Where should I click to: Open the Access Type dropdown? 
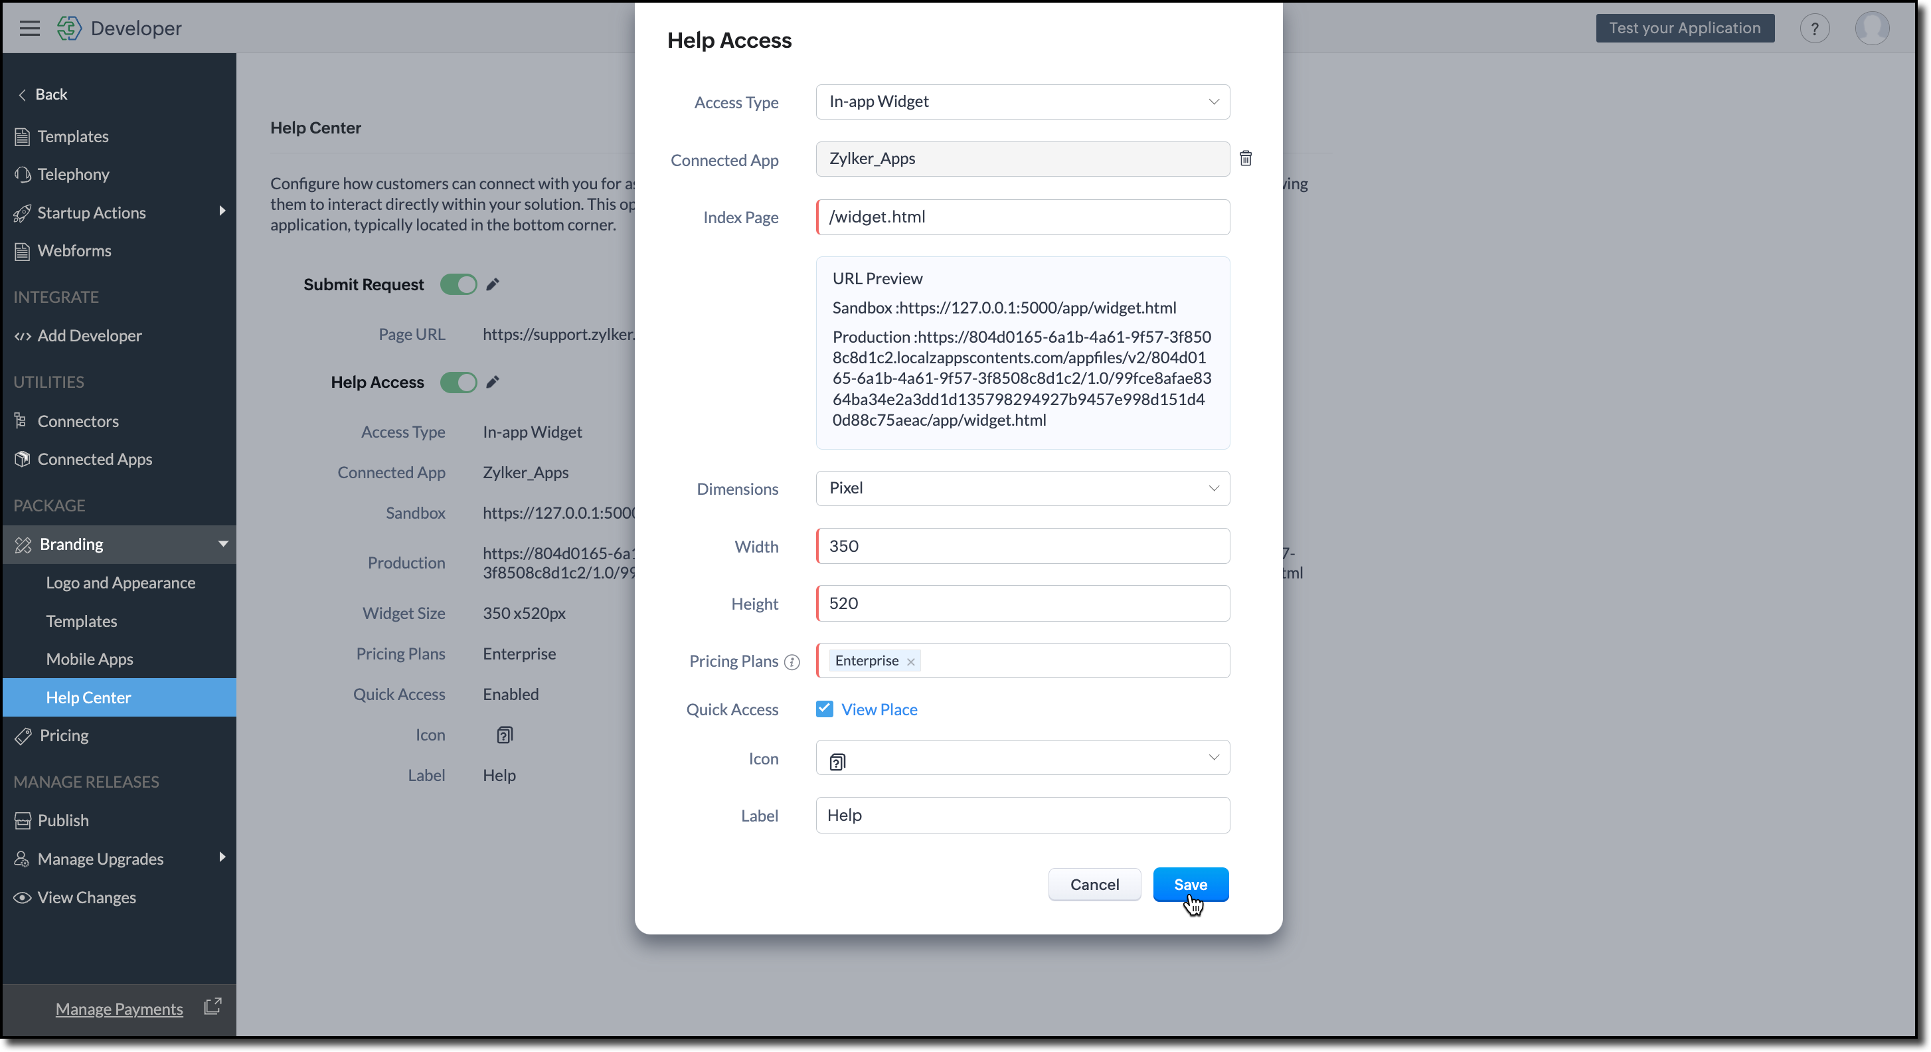[x=1023, y=102]
